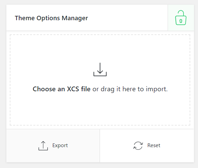Click the green unlocked padlock icon
Screen dimensions: 198x168
click(x=181, y=18)
